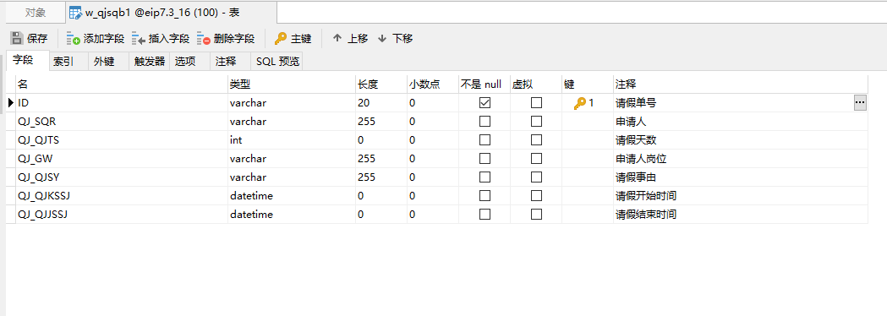Click the Delete Field (删除字段) icon
The image size is (887, 316).
tap(204, 39)
